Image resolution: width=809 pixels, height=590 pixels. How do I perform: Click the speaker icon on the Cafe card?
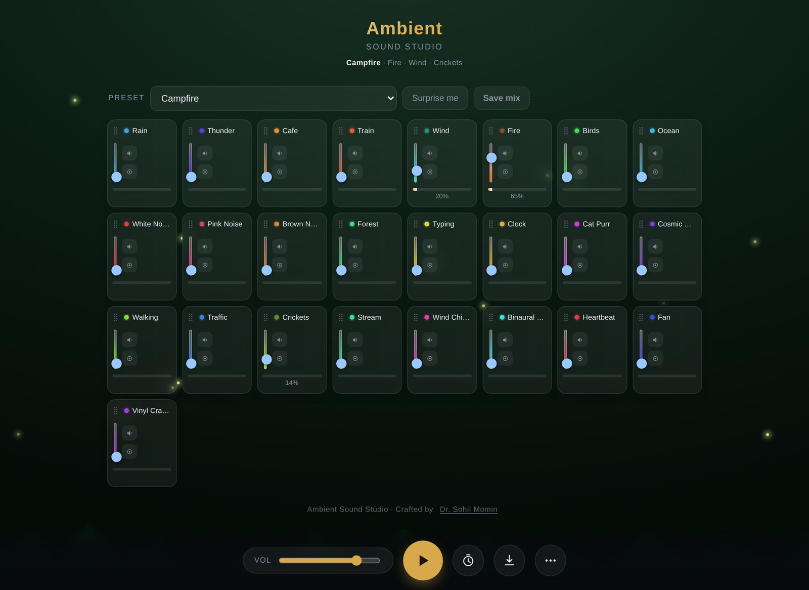point(280,153)
